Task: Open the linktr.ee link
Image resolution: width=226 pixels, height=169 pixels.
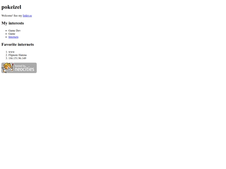Action: pos(27,16)
